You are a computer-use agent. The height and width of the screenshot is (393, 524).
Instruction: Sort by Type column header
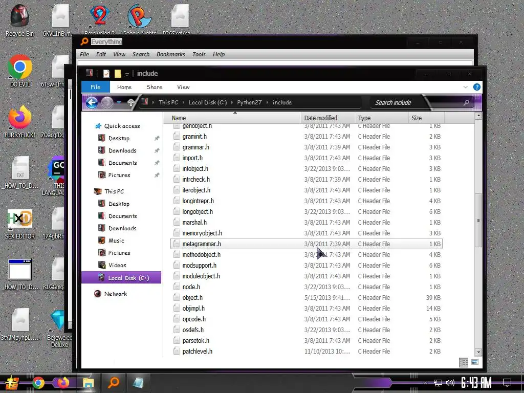(382, 118)
